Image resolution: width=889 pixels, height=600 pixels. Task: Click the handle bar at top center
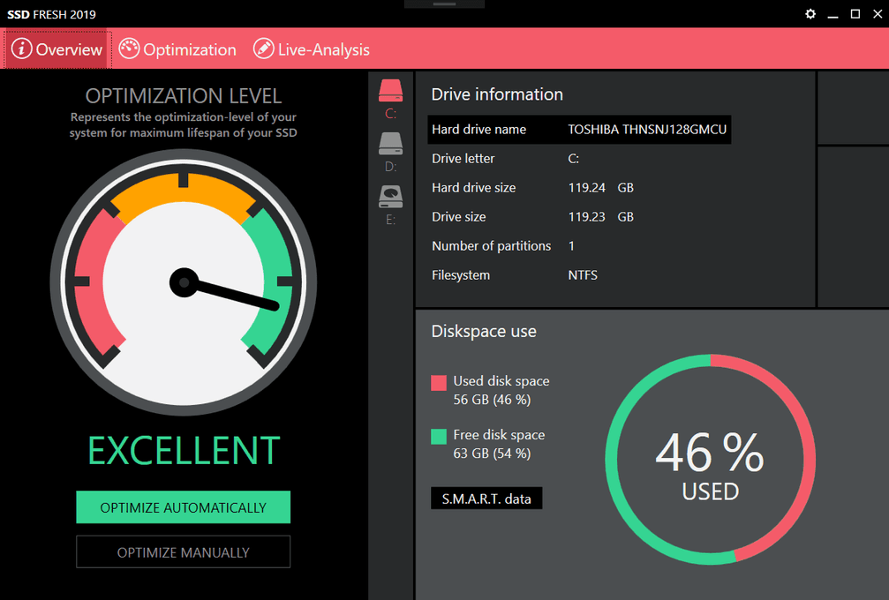coord(444,4)
